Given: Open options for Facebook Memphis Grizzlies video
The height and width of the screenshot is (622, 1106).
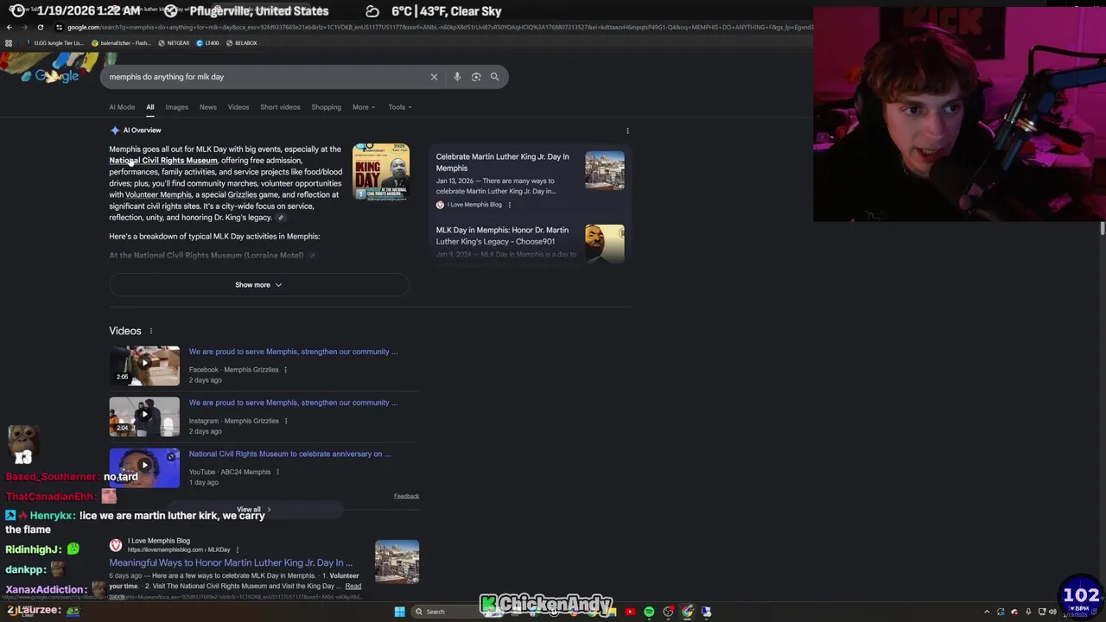Looking at the screenshot, I should [285, 370].
